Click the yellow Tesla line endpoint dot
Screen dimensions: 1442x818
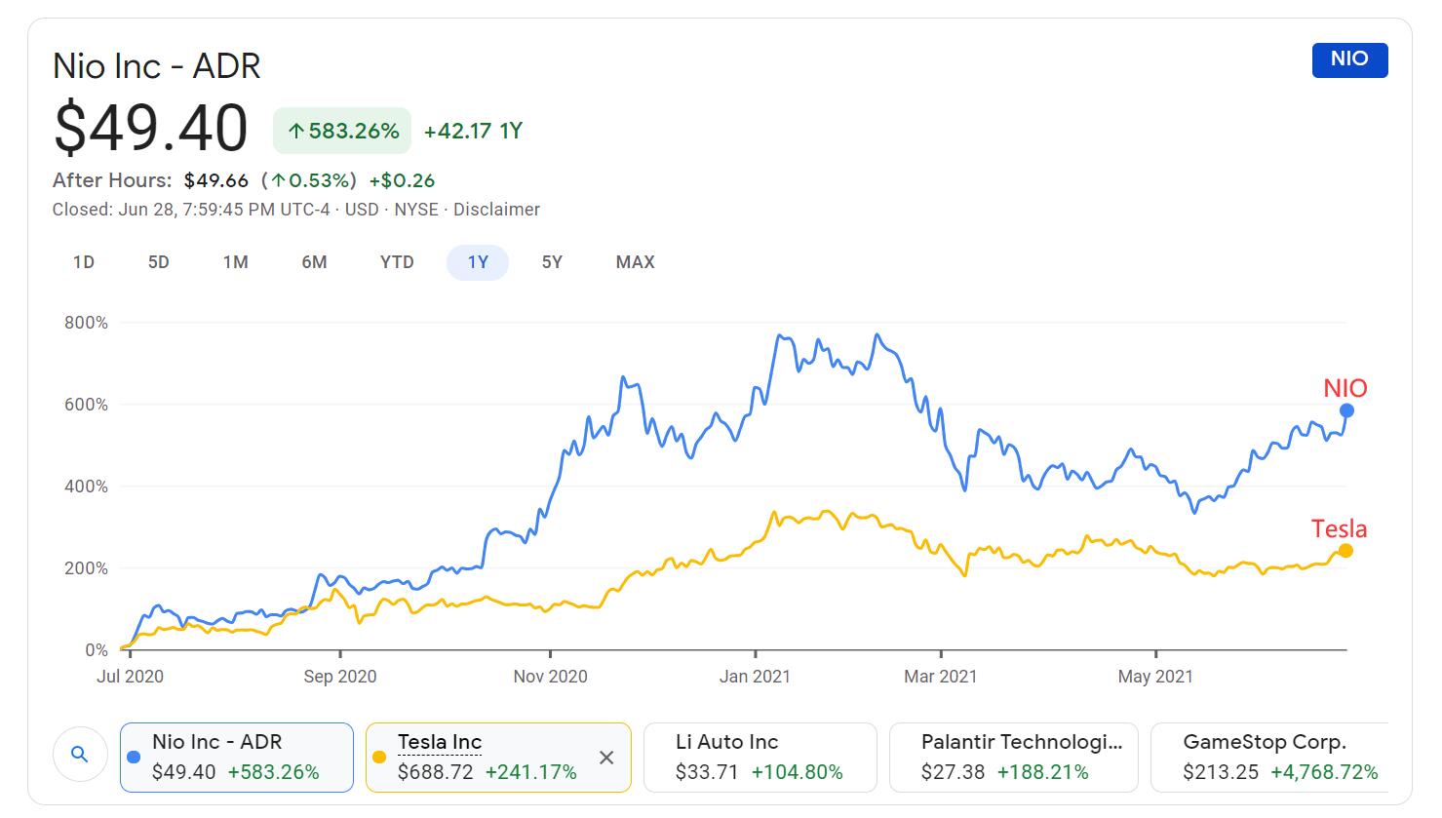pyautogui.click(x=1345, y=551)
